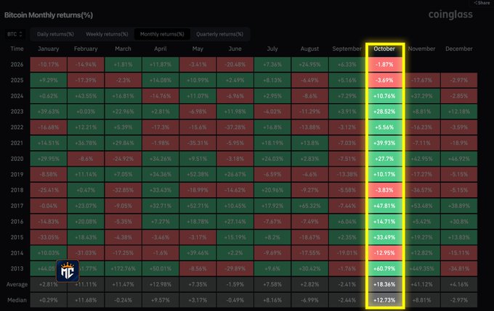Select the Monthly returns(%) tab

pyautogui.click(x=162, y=34)
